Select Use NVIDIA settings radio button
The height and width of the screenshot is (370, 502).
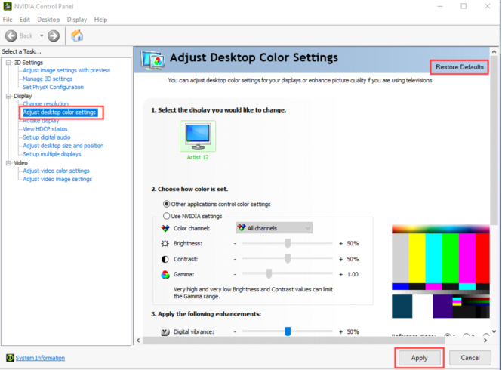coord(167,216)
